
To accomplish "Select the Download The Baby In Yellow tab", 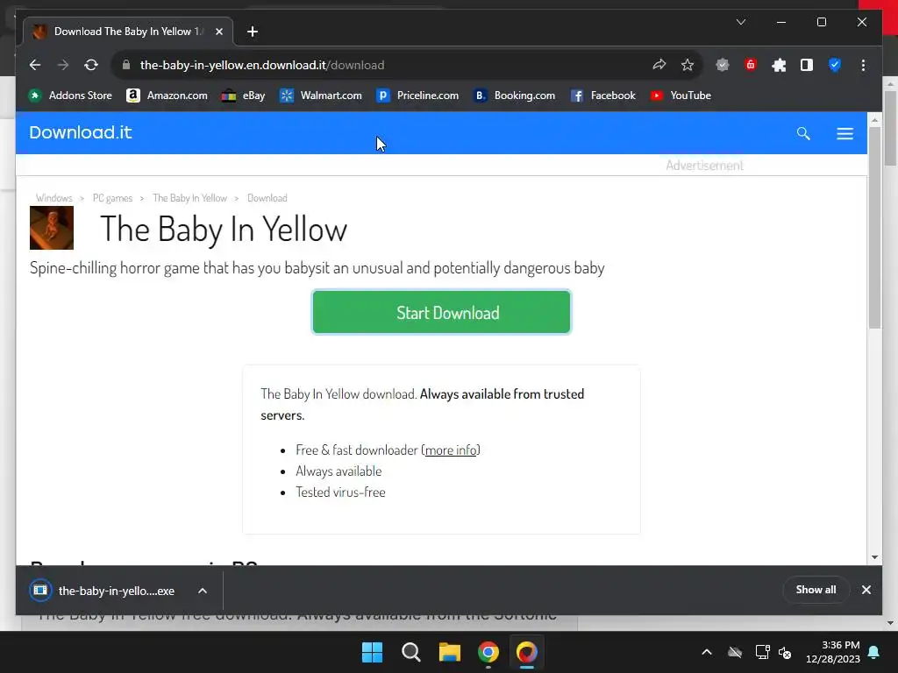I will (128, 32).
